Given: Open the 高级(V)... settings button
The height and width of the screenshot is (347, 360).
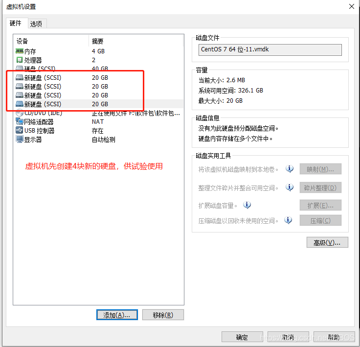Looking at the screenshot, I should pos(327,242).
